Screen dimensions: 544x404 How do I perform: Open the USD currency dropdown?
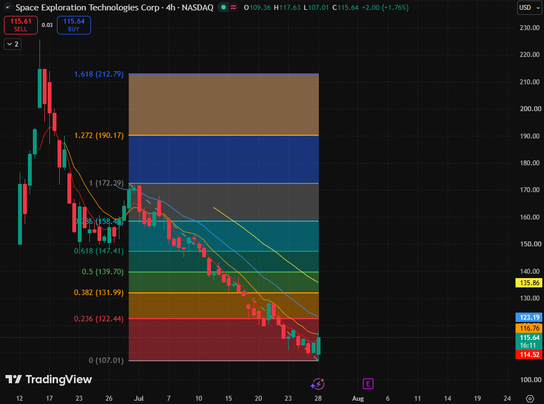pos(529,8)
